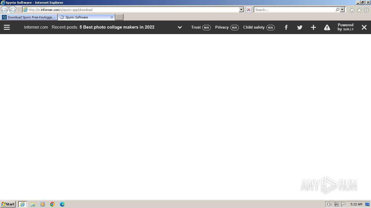Click the browser Forward button
The height and width of the screenshot is (208, 371).
(12, 10)
